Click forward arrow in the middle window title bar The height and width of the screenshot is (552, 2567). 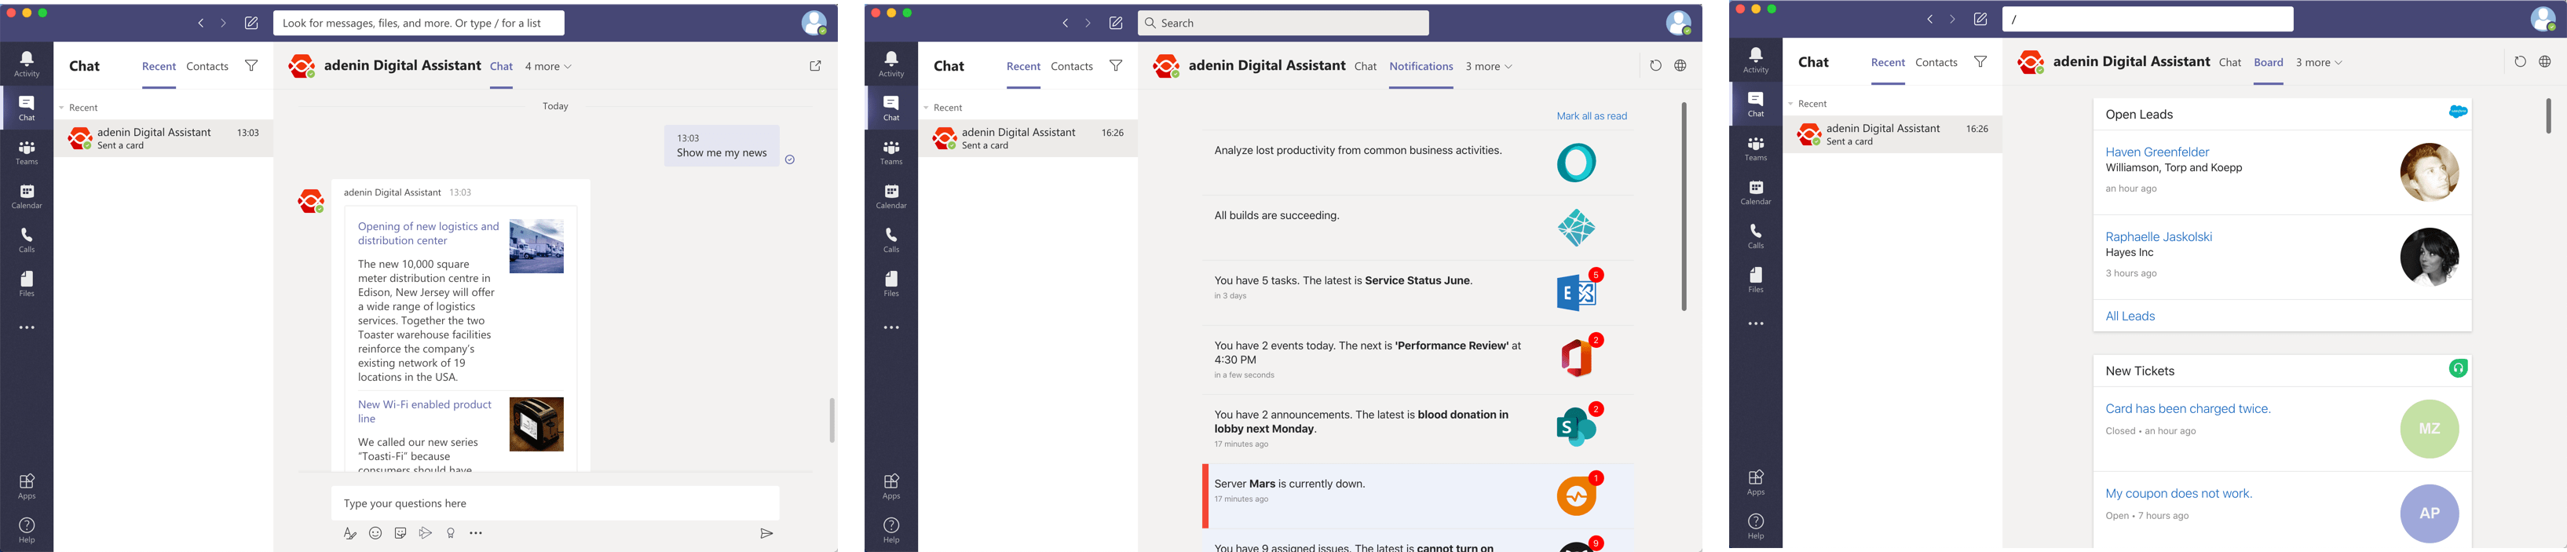pos(1088,23)
